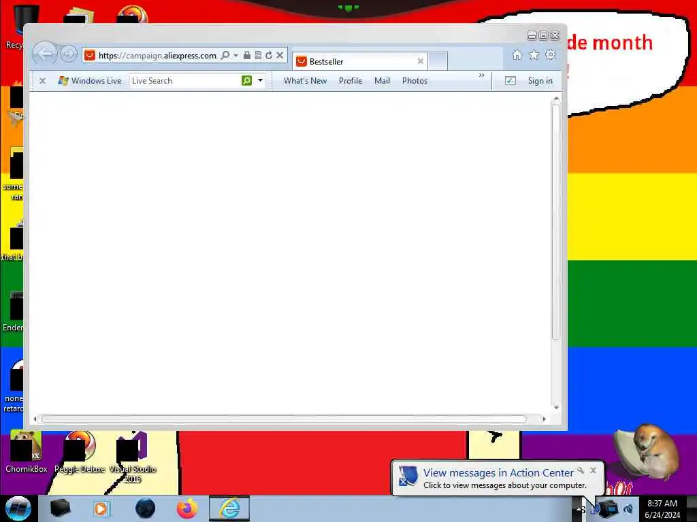Select the Peggle Deluxe desktop shortcut
Image resolution: width=697 pixels, height=522 pixels.
point(80,452)
